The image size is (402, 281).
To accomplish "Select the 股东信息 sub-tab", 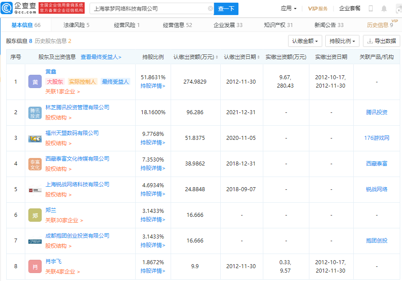I will (19, 41).
